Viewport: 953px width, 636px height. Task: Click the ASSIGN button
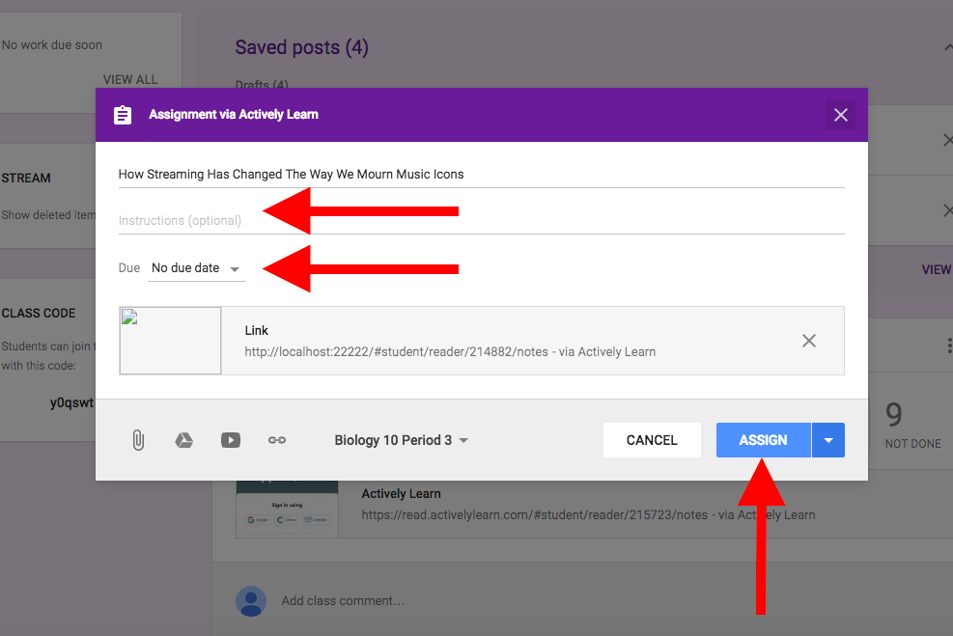point(764,440)
